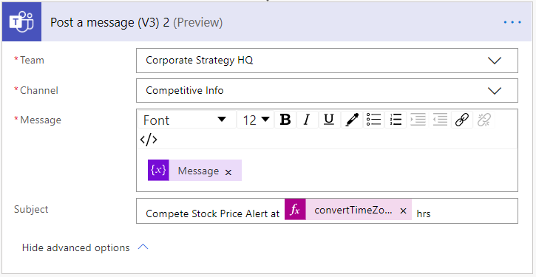Screen dimensions: 536x277
Task: Remove link with unlink icon
Action: point(484,120)
